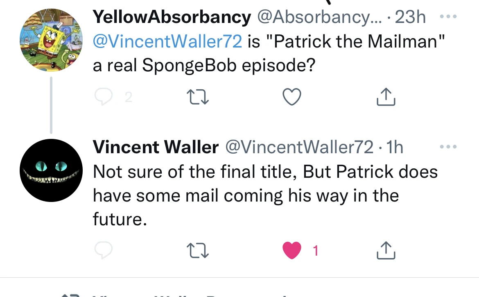
Task: Unlike Vincent Waller's reply
Action: point(291,250)
